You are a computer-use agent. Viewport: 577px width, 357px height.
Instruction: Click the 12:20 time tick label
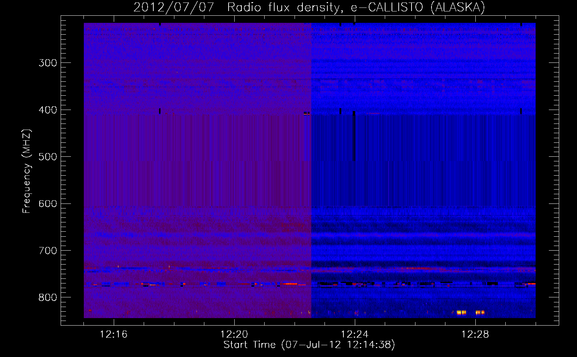[234, 335]
